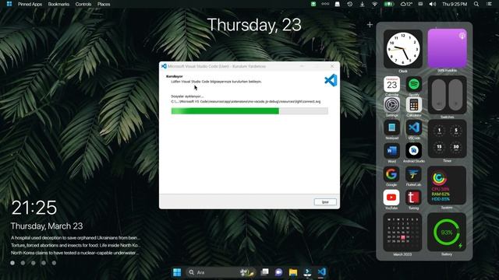499x280 pixels.
Task: Click the volume speaker icon
Action: (x=433, y=4)
